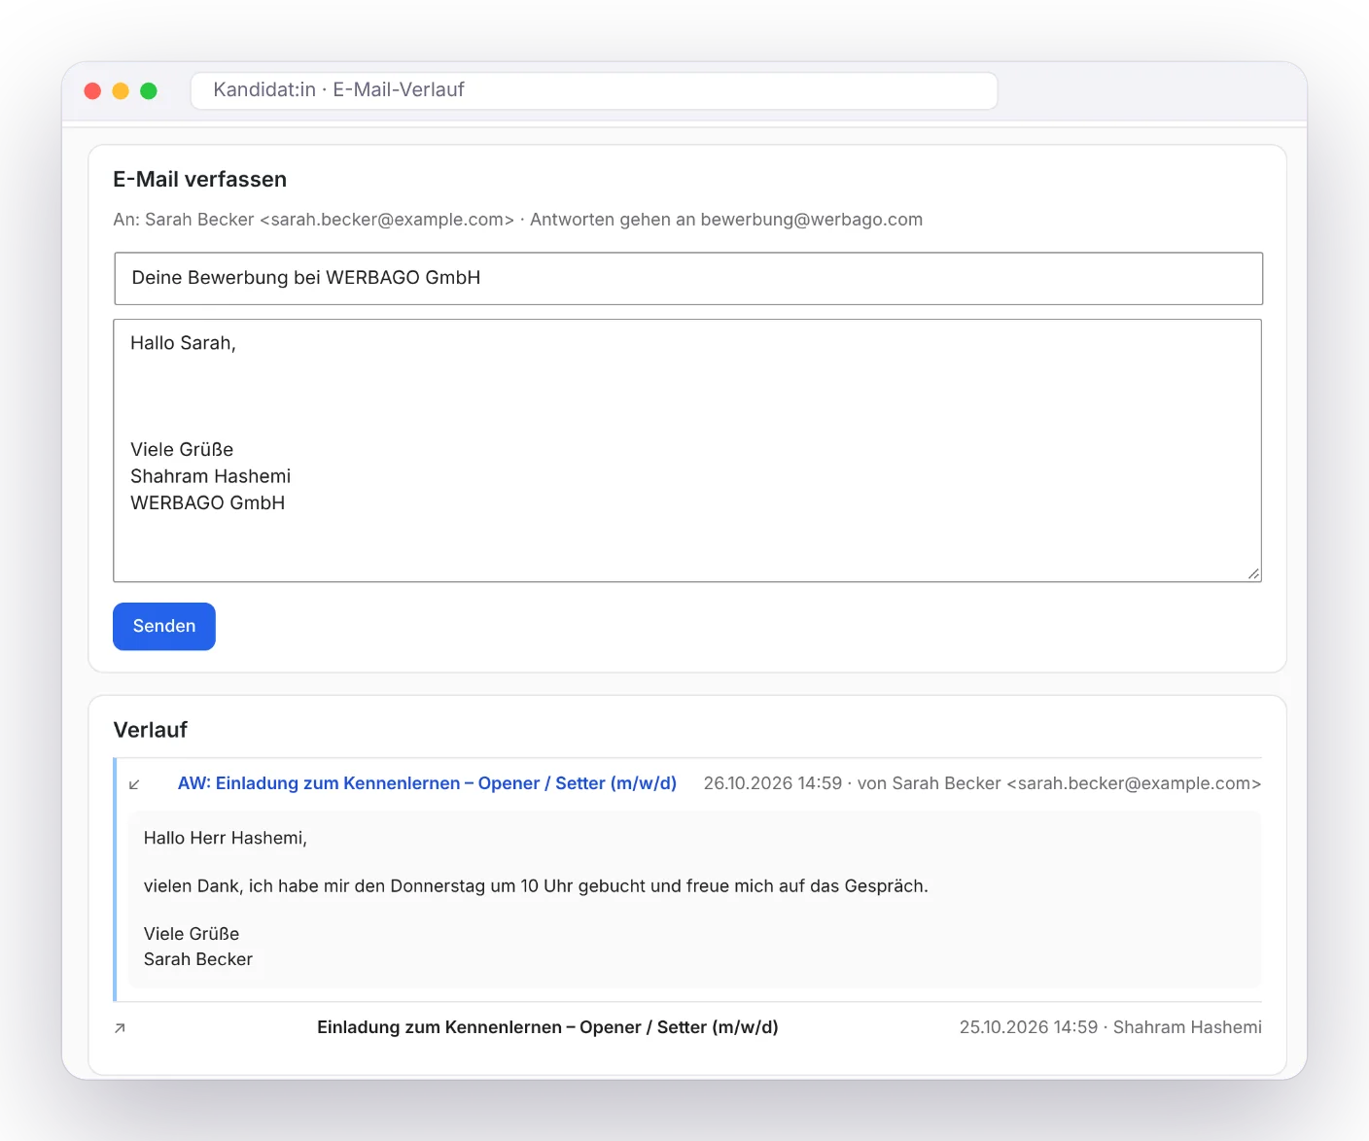Focus the subject field 'Deine Bewerbung bei WERBAGO GmbH'
This screenshot has width=1369, height=1141.
(688, 278)
